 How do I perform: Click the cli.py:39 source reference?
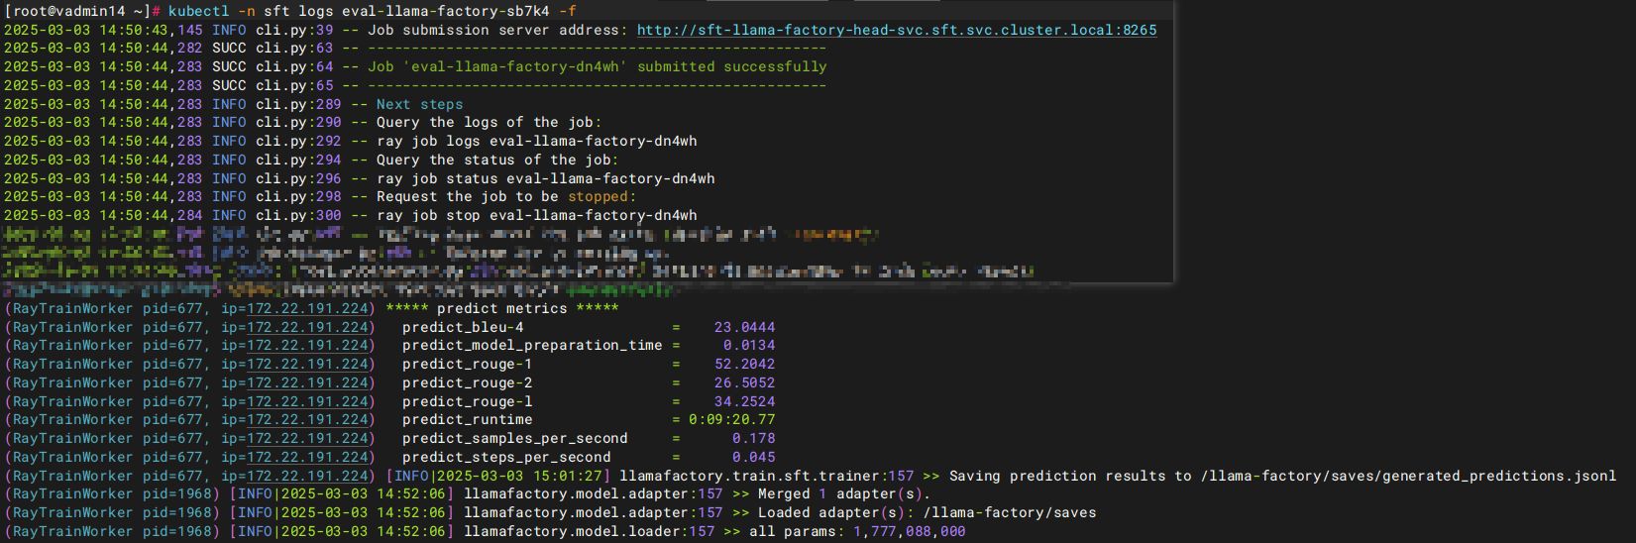(x=294, y=30)
